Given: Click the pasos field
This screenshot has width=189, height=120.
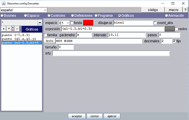Looking at the screenshot, I should [x=169, y=35].
